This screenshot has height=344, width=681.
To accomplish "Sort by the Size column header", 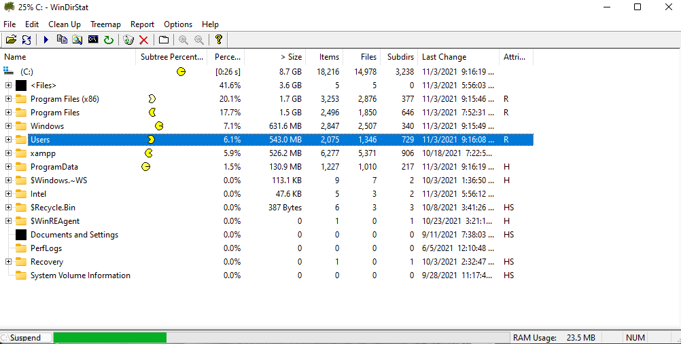I will click(275, 57).
